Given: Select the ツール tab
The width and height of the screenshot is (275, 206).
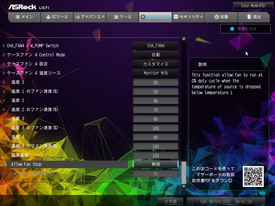Looking at the screenshot, I should [122, 17].
